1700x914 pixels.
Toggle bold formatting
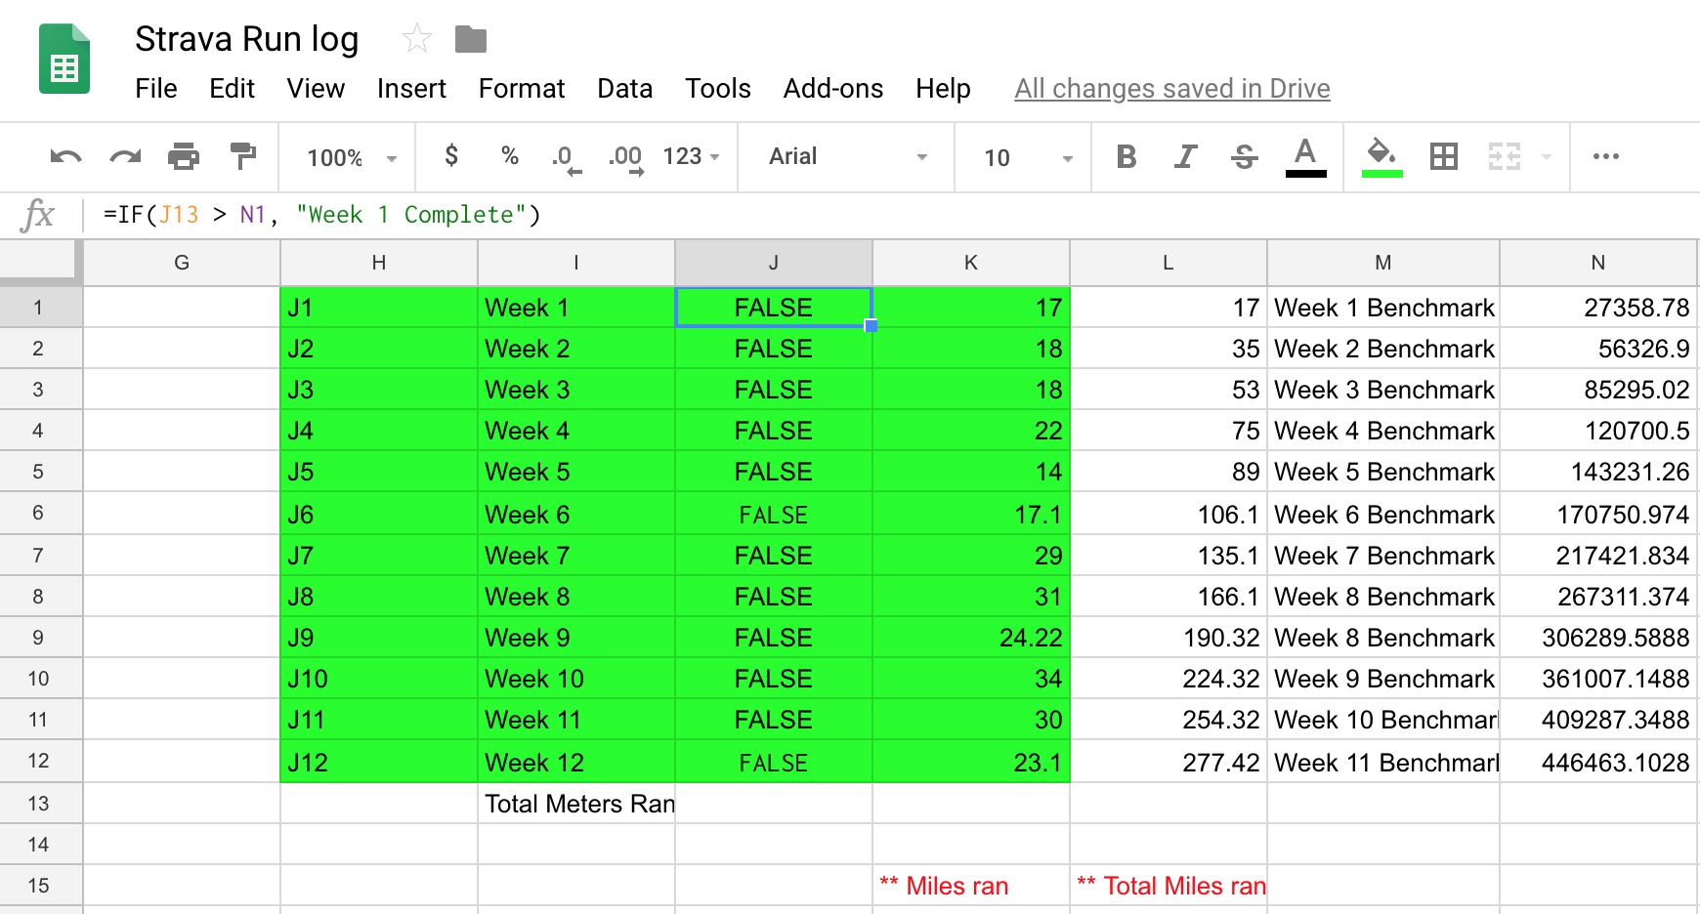1126,156
